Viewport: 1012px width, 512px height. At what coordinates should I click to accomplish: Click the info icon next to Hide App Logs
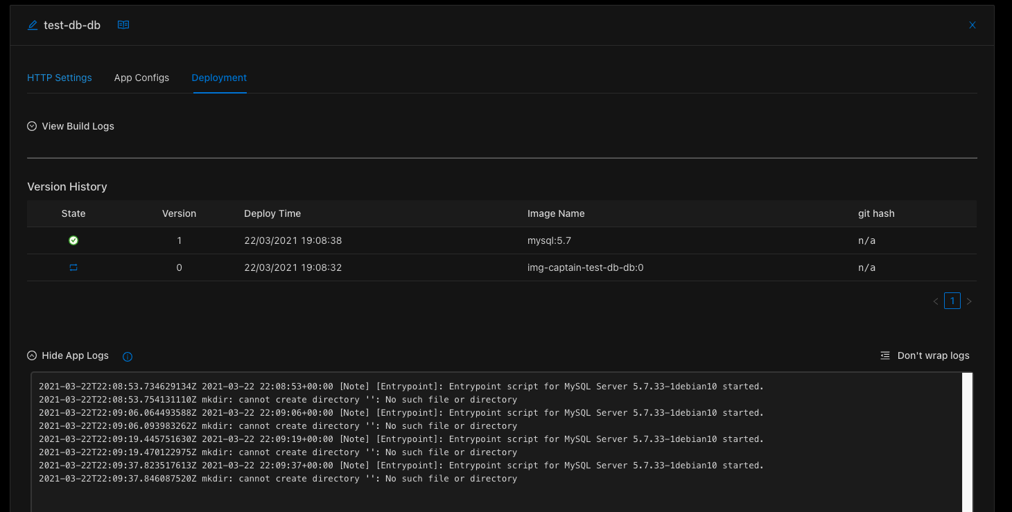click(128, 356)
